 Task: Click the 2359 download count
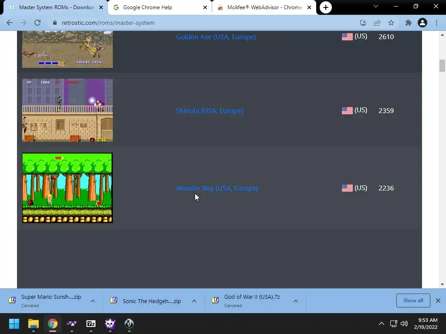pyautogui.click(x=386, y=110)
